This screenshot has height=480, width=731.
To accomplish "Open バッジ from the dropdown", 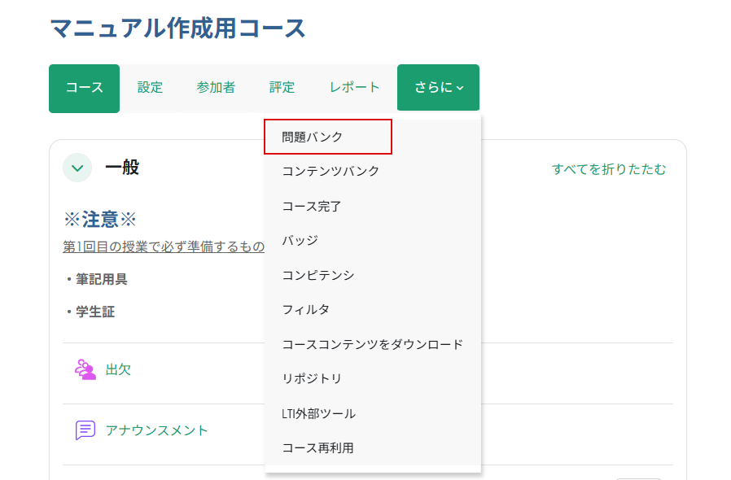I will point(300,241).
